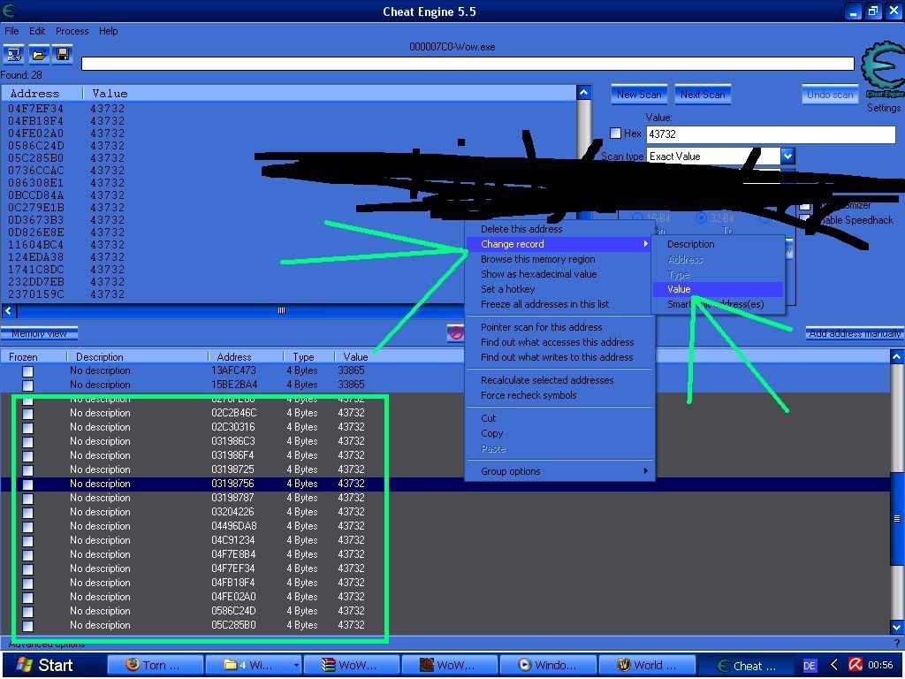This screenshot has width=905, height=679.
Task: Click the address table scrollbar thumb
Action: click(x=897, y=518)
